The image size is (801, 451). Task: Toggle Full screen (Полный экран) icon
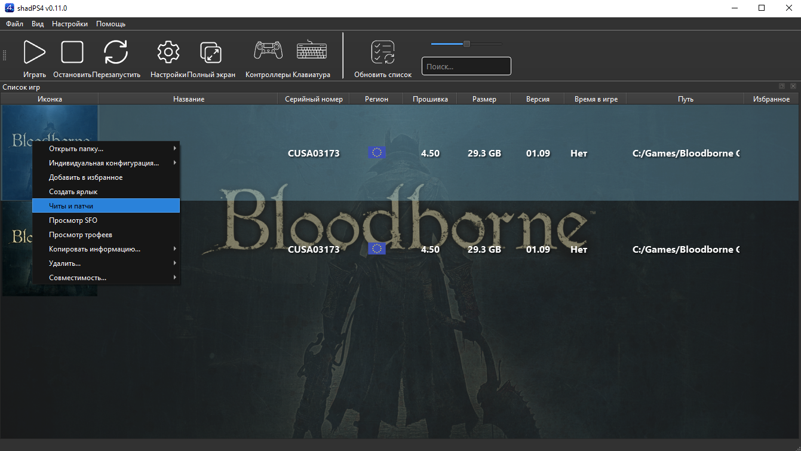(x=211, y=53)
